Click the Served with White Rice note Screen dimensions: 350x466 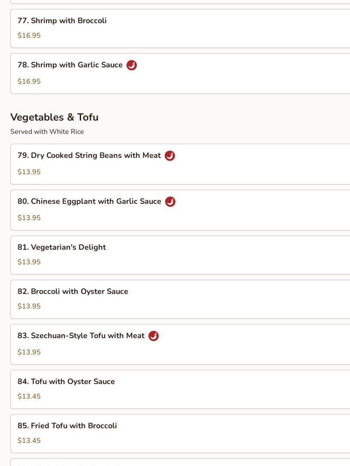47,132
